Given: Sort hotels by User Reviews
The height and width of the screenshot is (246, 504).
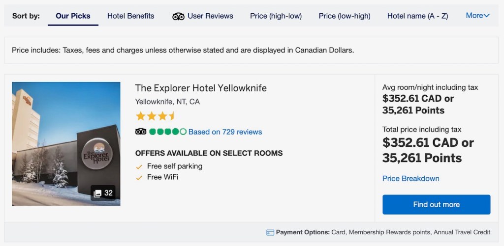Looking at the screenshot, I should pyautogui.click(x=210, y=16).
